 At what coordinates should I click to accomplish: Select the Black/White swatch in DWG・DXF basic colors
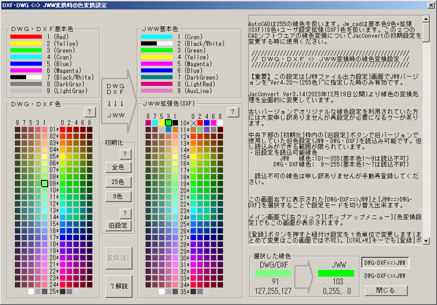pos(26,77)
